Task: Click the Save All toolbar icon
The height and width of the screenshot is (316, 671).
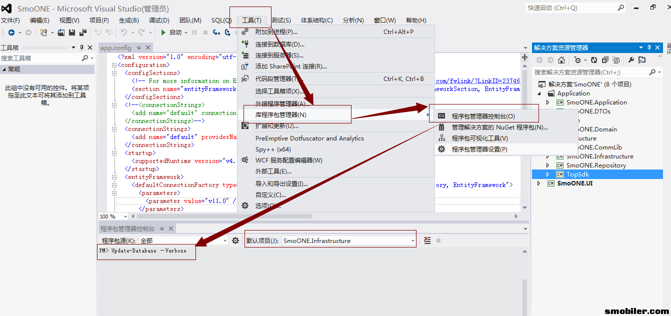Action: tap(82, 32)
